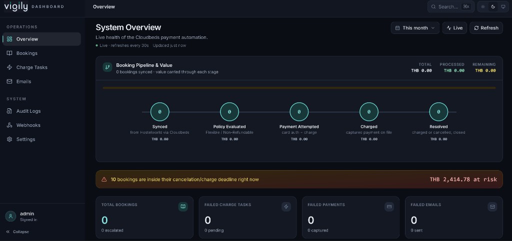
Task: Open the This month date range dropdown
Action: [415, 28]
